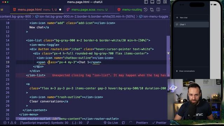This screenshot has width=224, height=126.
Task: Click line number 14 in the gutter
Action: click(x=8, y=41)
